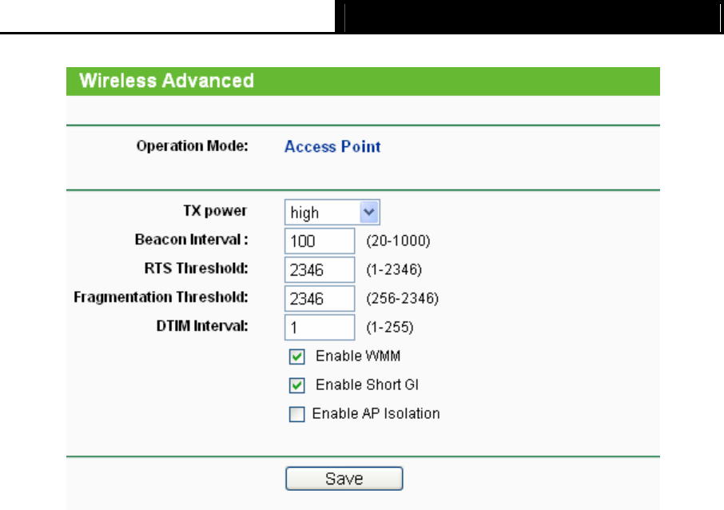Uncheck the Enable Short GI checkbox
The height and width of the screenshot is (510, 724).
297,385
